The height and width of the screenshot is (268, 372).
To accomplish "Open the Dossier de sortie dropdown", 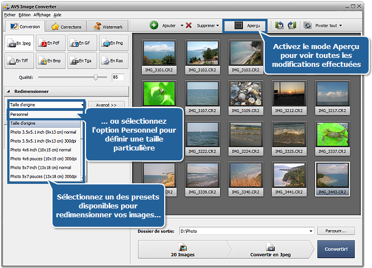I will click(x=310, y=231).
